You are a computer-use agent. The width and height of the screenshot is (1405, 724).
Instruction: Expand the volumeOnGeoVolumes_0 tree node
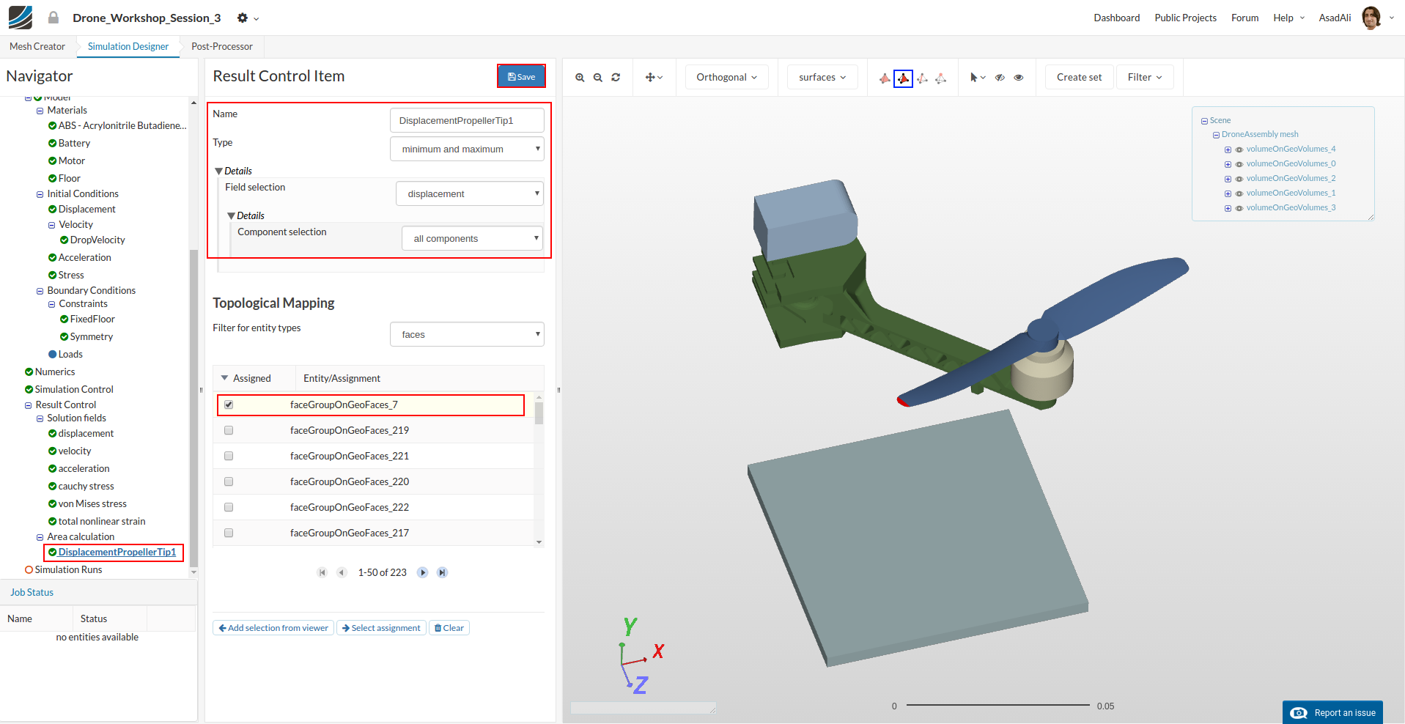pyautogui.click(x=1228, y=164)
